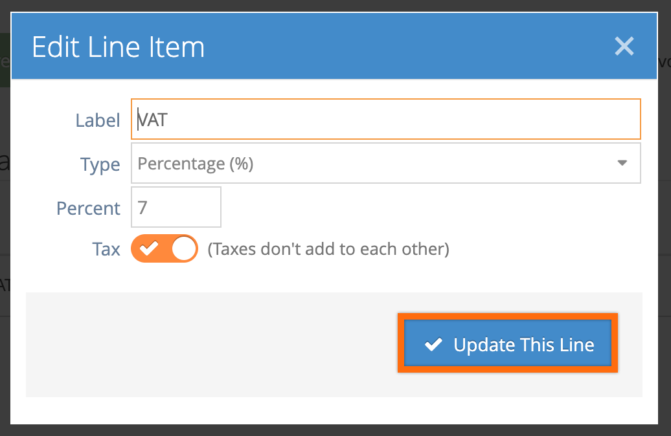Click the white checkmark inside Tax switch
The image size is (671, 436).
pyautogui.click(x=149, y=248)
